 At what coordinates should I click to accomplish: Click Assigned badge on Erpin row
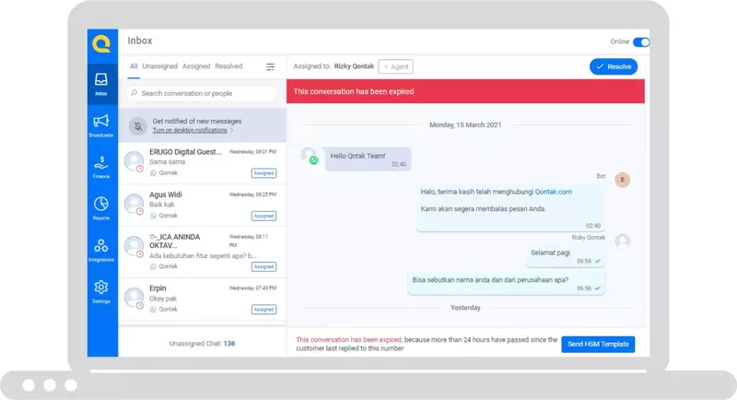pos(263,310)
